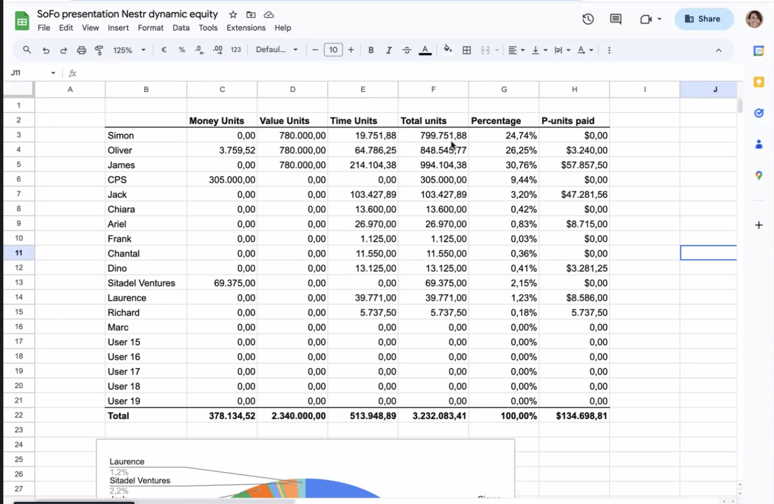Decrease decimal places
The height and width of the screenshot is (504, 774).
[199, 50]
